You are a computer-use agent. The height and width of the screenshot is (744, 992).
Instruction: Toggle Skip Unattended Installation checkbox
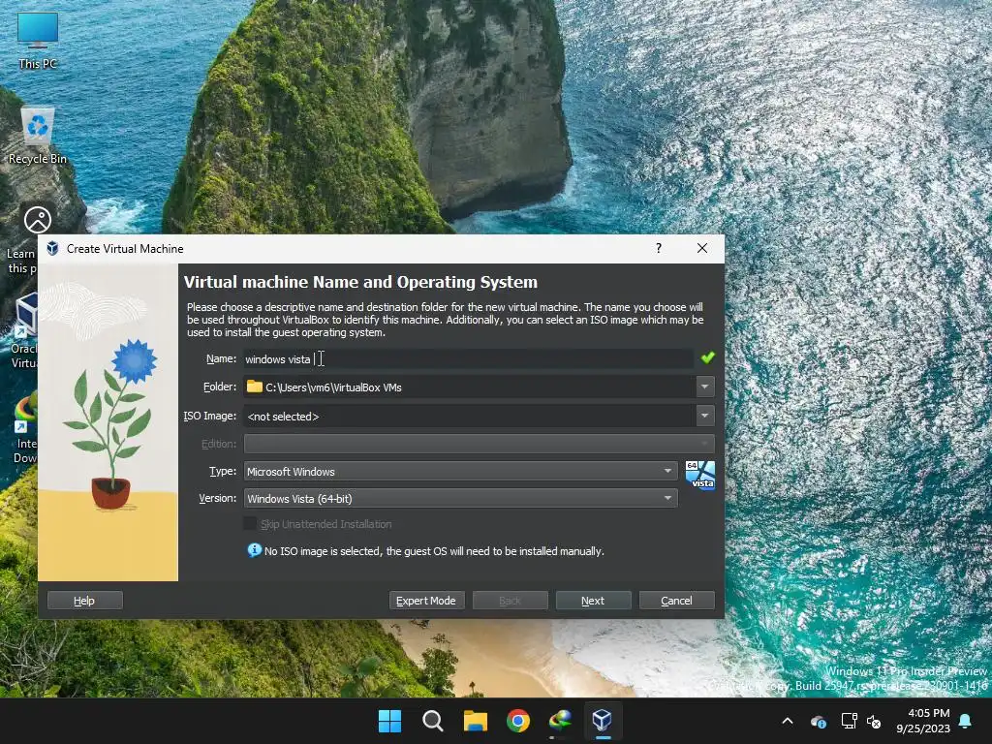pyautogui.click(x=251, y=523)
